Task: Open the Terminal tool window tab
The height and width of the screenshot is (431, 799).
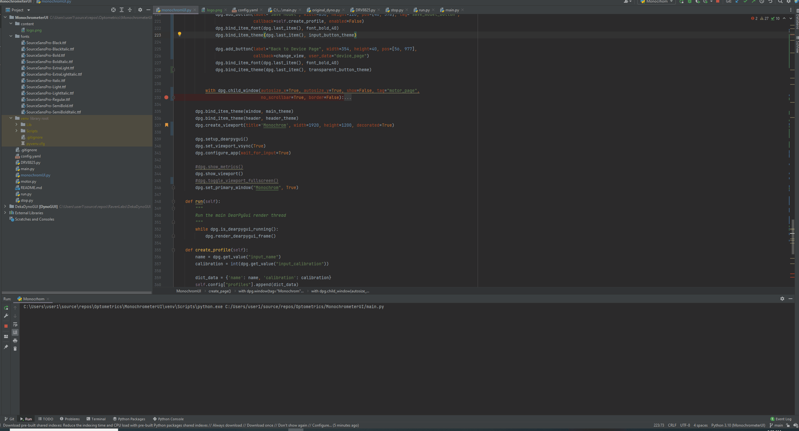Action: pos(96,419)
